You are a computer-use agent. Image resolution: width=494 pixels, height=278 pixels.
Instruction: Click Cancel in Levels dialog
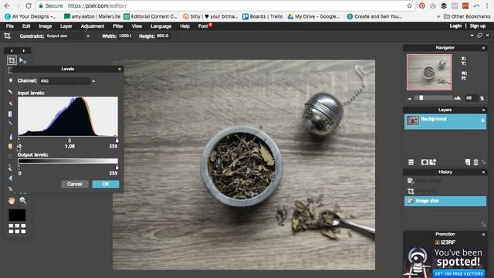click(75, 184)
